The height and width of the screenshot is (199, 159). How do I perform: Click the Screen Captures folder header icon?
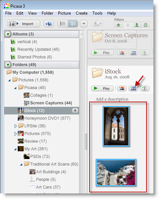[x=97, y=37]
